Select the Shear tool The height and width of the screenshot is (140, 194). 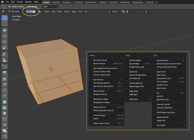click(4, 131)
